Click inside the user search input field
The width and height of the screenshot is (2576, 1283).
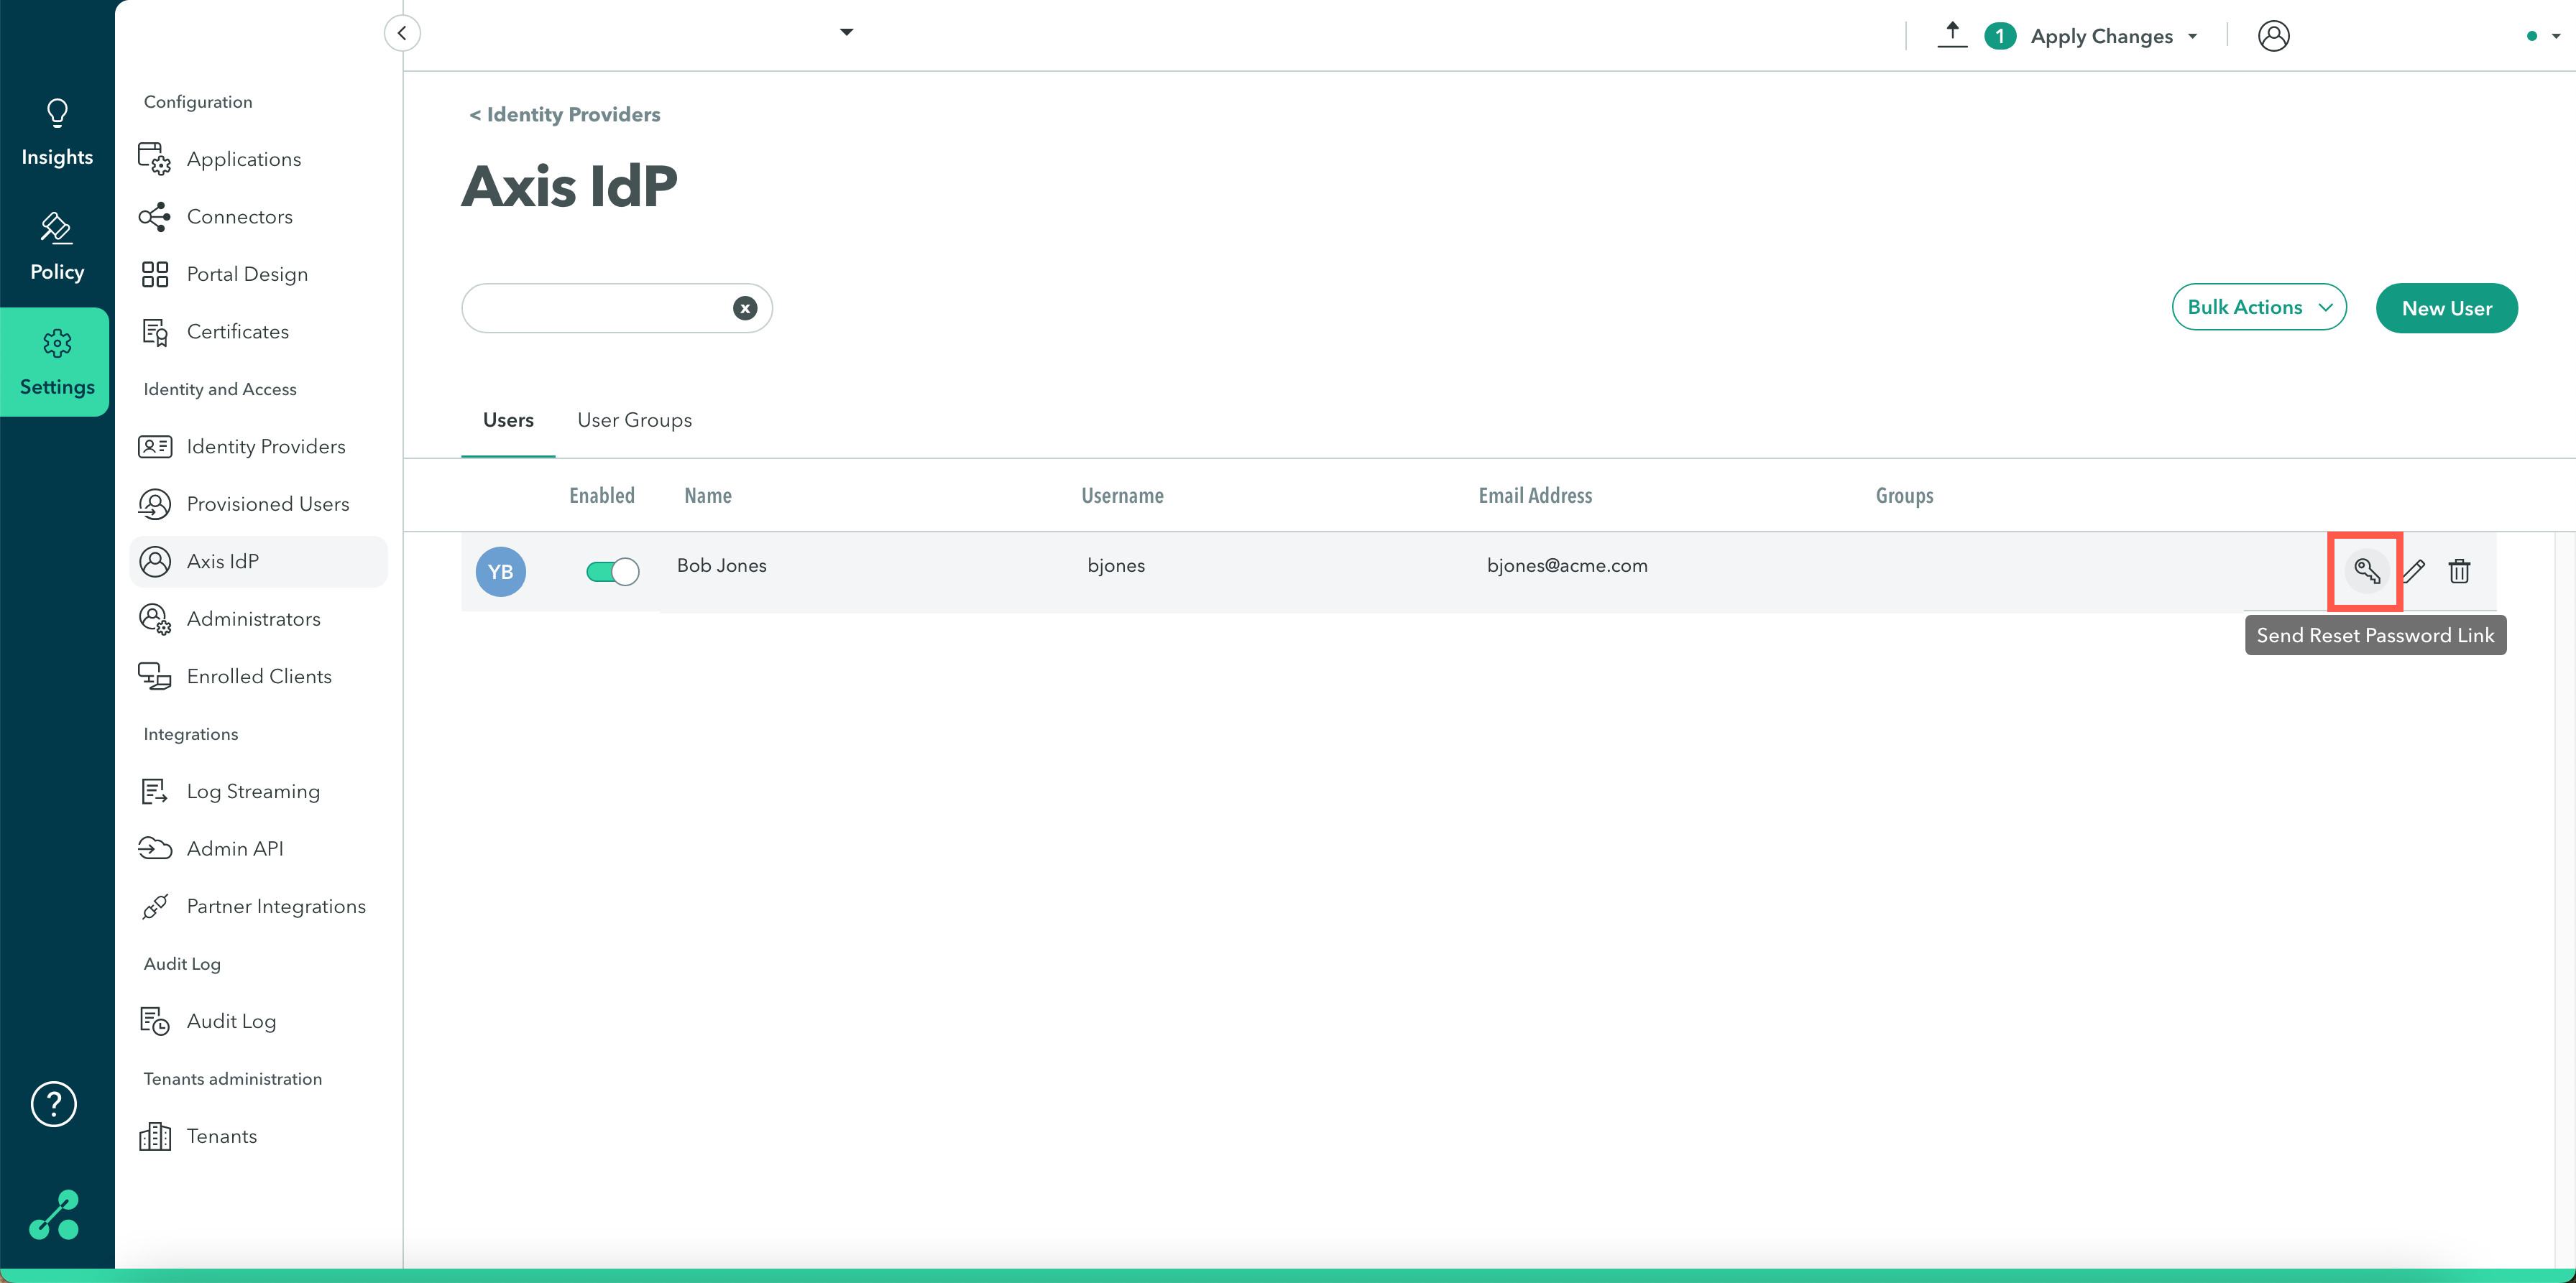595,307
